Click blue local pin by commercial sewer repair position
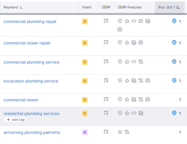This screenshot has width=187, height=144. (x=174, y=42)
